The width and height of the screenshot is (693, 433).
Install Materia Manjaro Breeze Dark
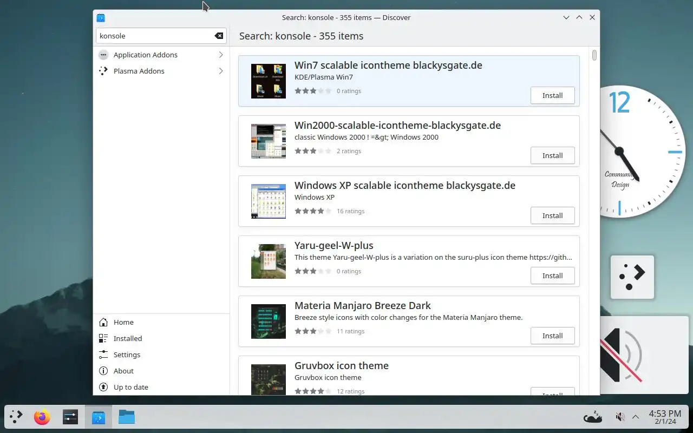(x=552, y=336)
